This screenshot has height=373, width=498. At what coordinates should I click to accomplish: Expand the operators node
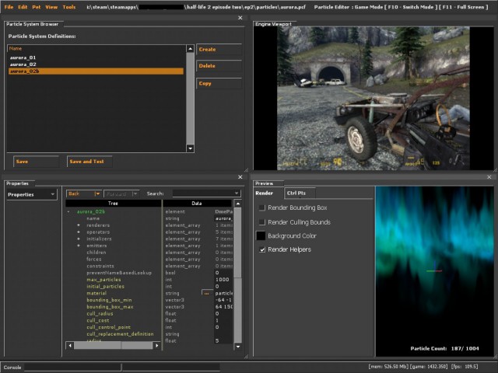point(79,232)
